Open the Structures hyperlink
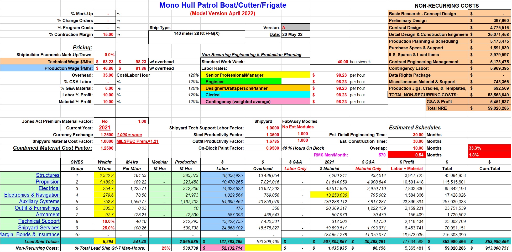 tap(48, 175)
